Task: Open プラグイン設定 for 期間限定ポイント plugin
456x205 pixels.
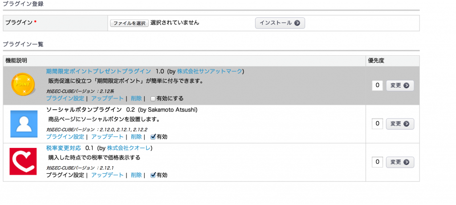Action: click(x=65, y=98)
